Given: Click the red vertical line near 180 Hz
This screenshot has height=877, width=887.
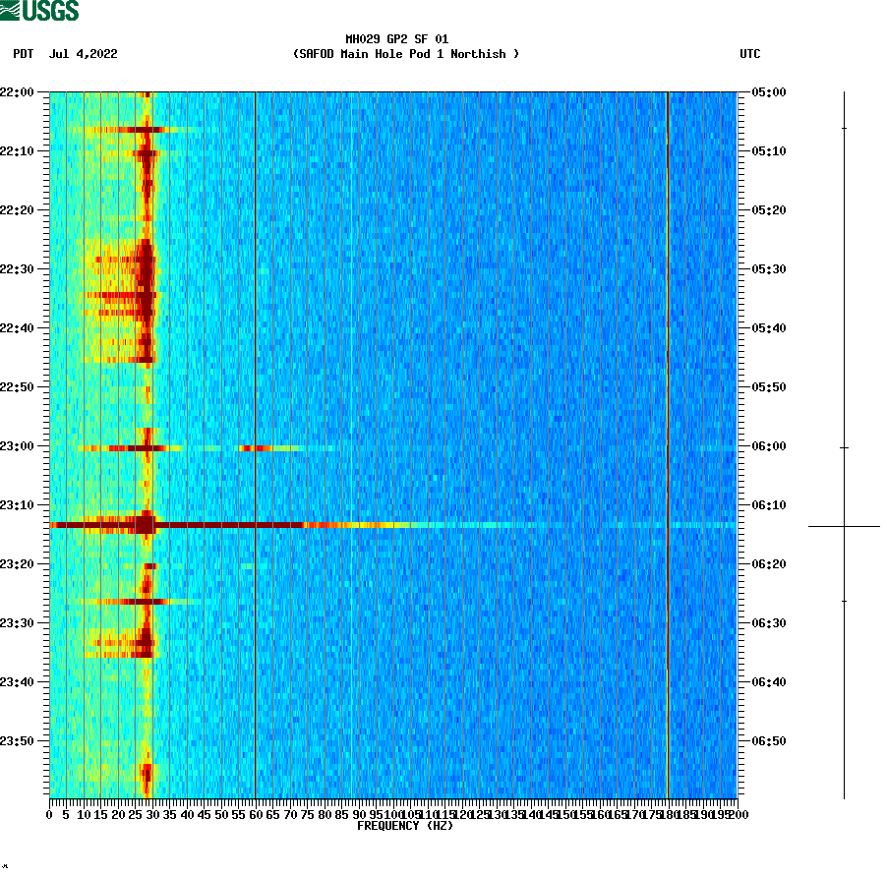Looking at the screenshot, I should pos(668,442).
